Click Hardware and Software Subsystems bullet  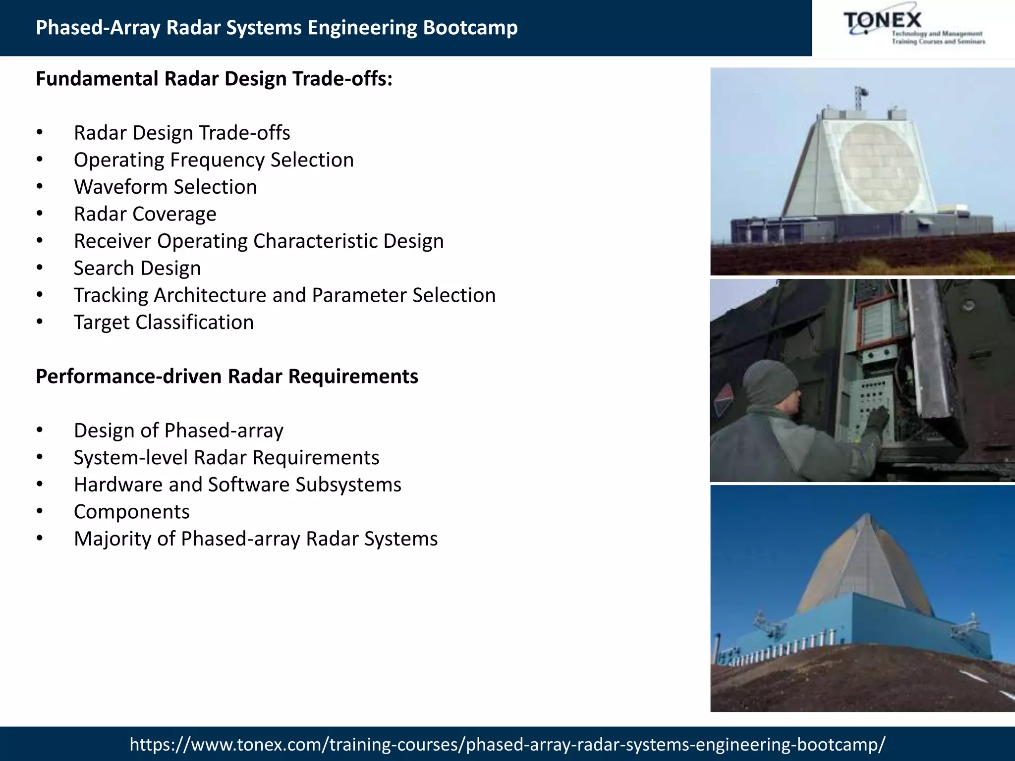237,485
